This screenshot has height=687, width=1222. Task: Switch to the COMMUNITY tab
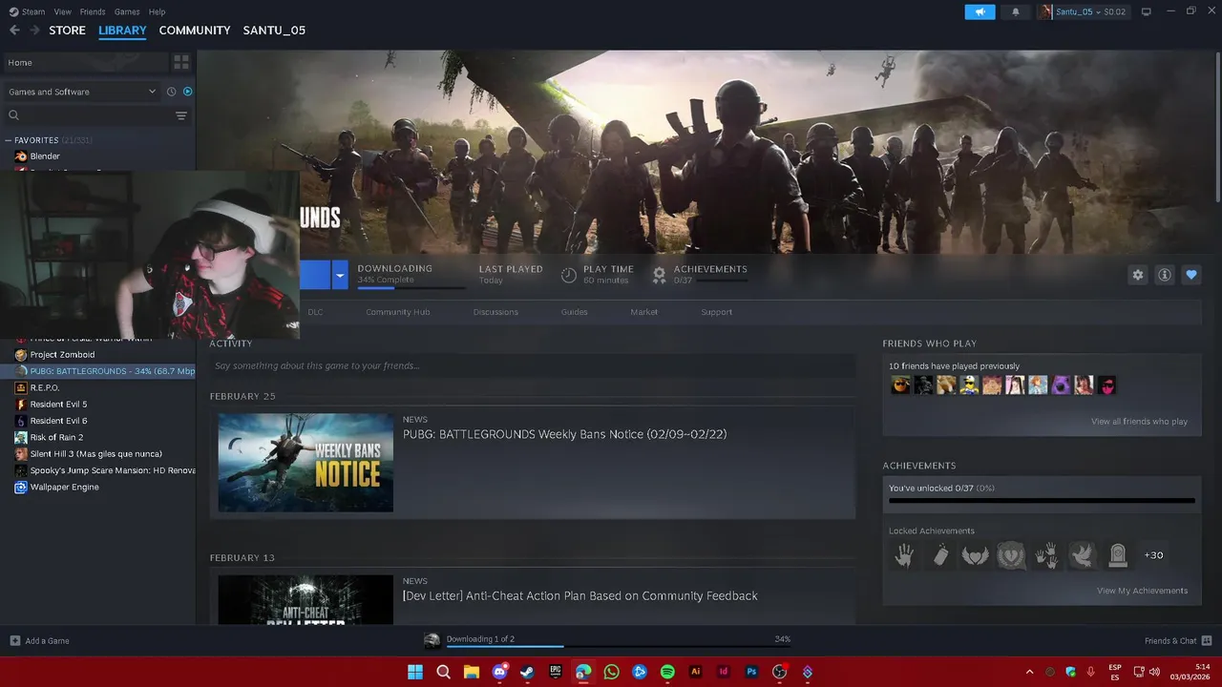195,31
